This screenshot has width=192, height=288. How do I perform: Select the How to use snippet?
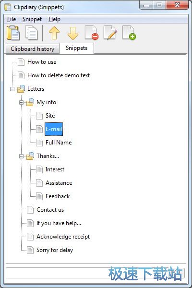click(x=42, y=62)
